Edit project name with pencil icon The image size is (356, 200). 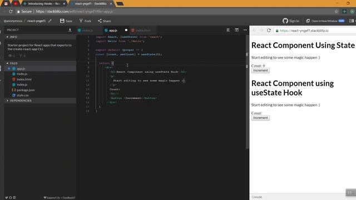(50, 21)
